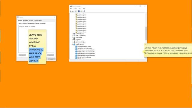Viewport: 192px width, 108px height.
Task: Click the Sound window title bar icon
Action: [18, 17]
